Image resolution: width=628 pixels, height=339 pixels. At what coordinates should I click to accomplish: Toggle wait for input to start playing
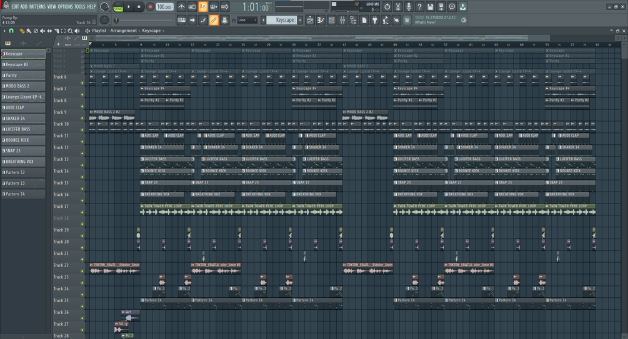192,7
